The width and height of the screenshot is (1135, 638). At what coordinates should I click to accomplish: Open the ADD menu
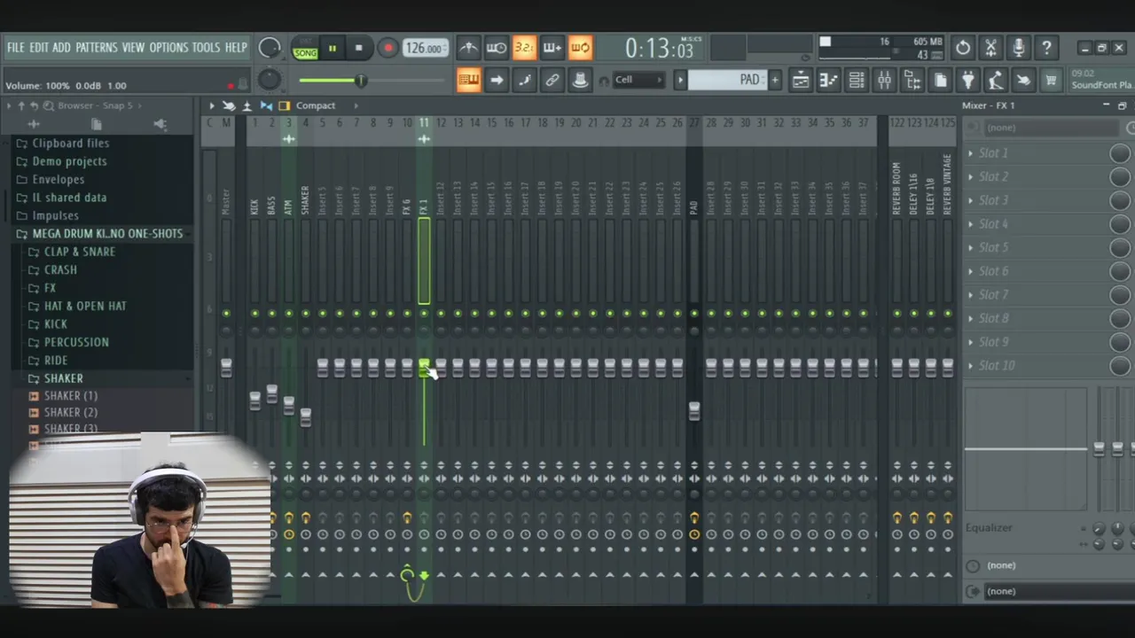point(61,48)
